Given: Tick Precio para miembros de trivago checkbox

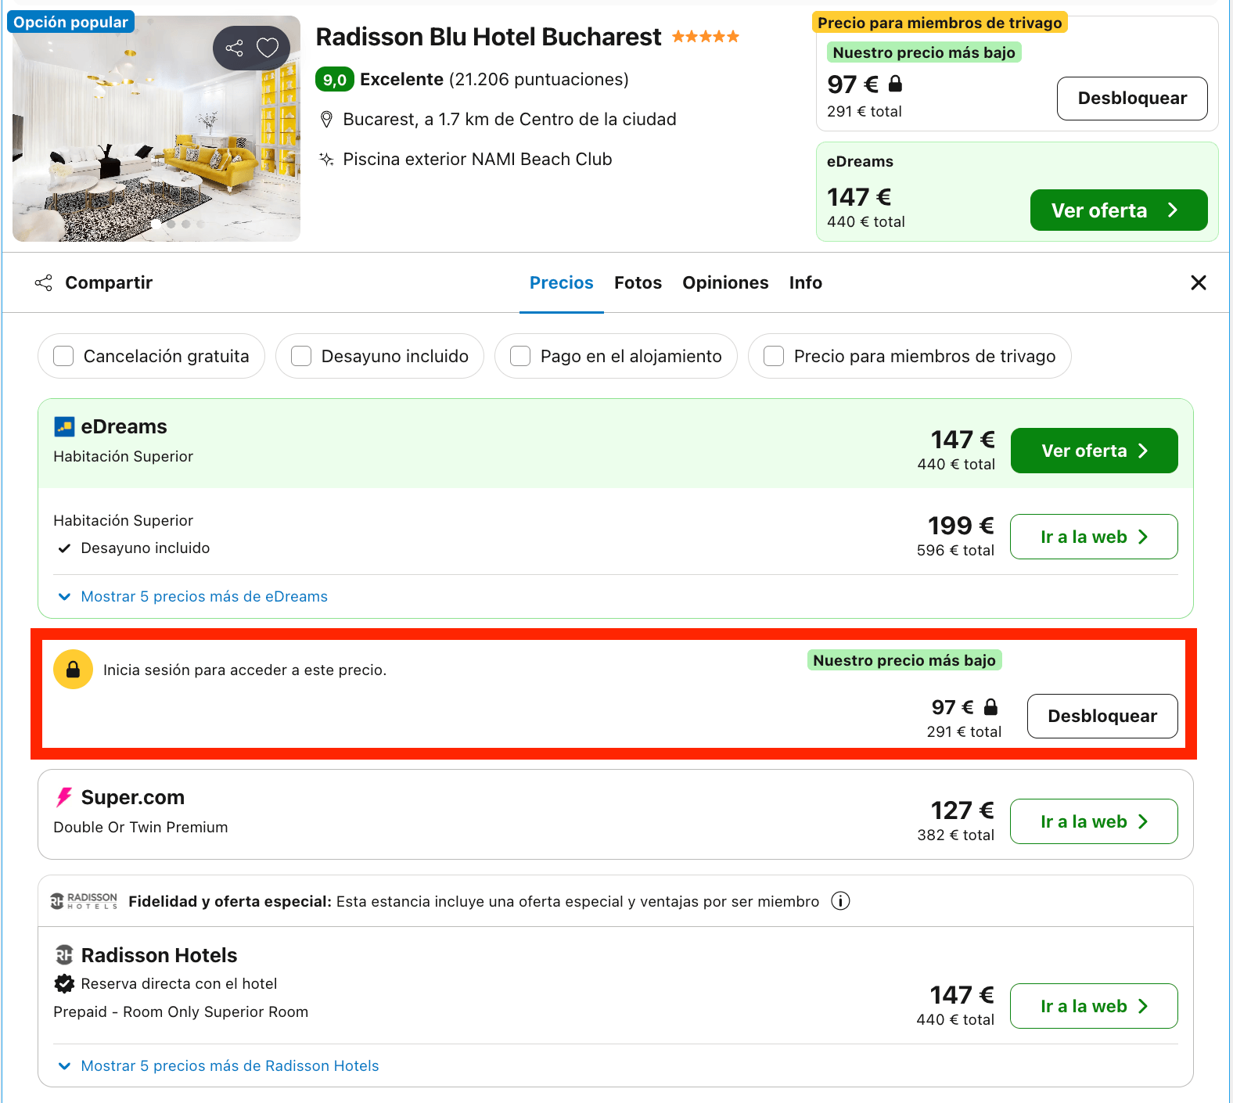Looking at the screenshot, I should point(774,356).
